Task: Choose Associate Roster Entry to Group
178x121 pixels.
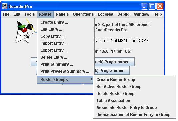Action: (135, 108)
